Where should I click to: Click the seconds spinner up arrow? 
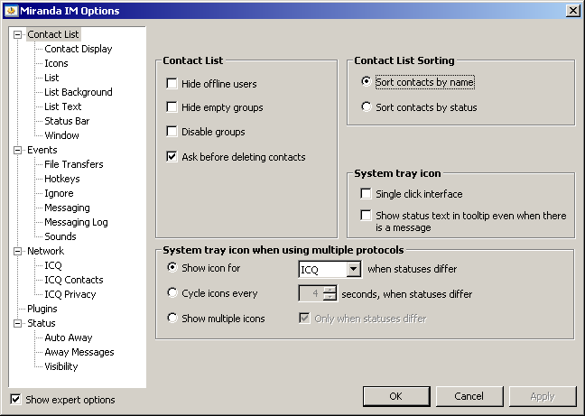tap(330, 290)
